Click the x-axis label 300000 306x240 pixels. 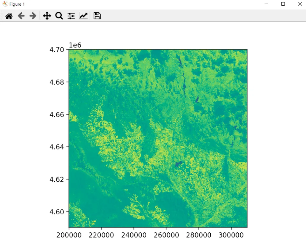click(231, 235)
